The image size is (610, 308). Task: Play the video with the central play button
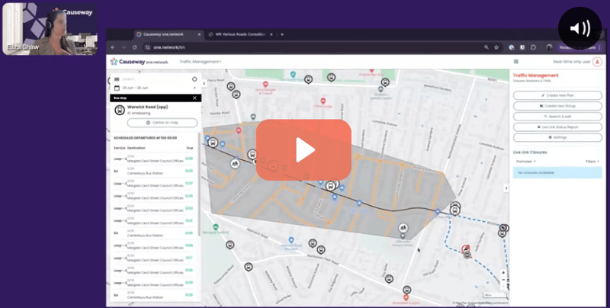pos(303,150)
